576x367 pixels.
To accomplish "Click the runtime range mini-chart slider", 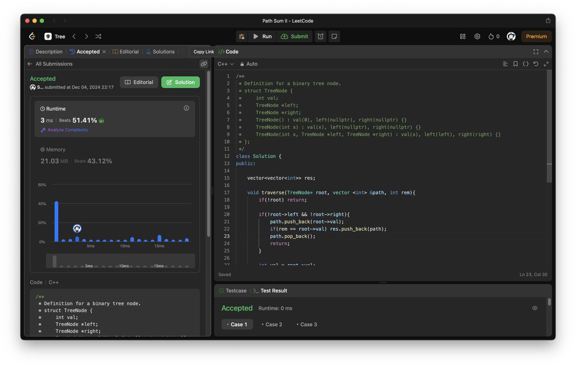I will [120, 261].
